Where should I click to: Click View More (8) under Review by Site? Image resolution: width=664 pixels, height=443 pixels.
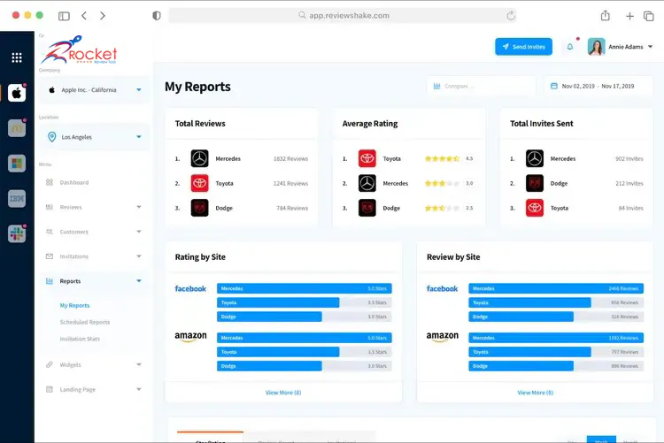(x=536, y=393)
